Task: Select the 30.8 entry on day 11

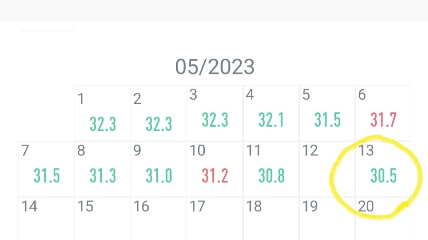Action: (271, 176)
